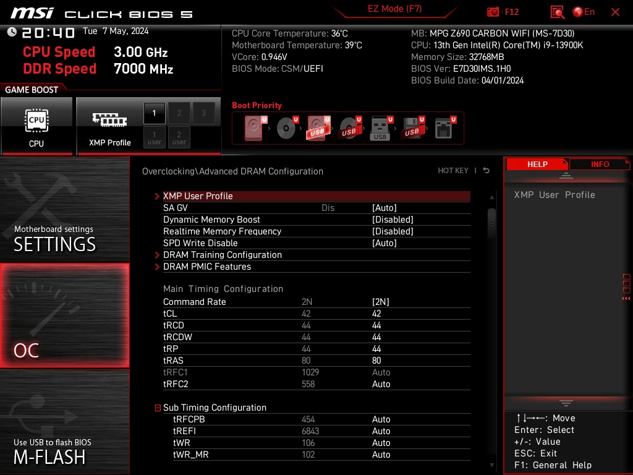Collapse Sub Timing Configuration section
The width and height of the screenshot is (633, 475).
point(158,408)
